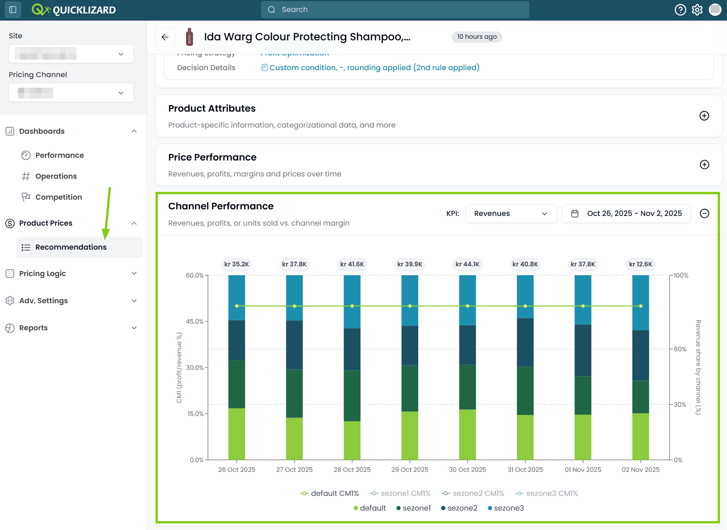Click the search magnifier icon

272,10
